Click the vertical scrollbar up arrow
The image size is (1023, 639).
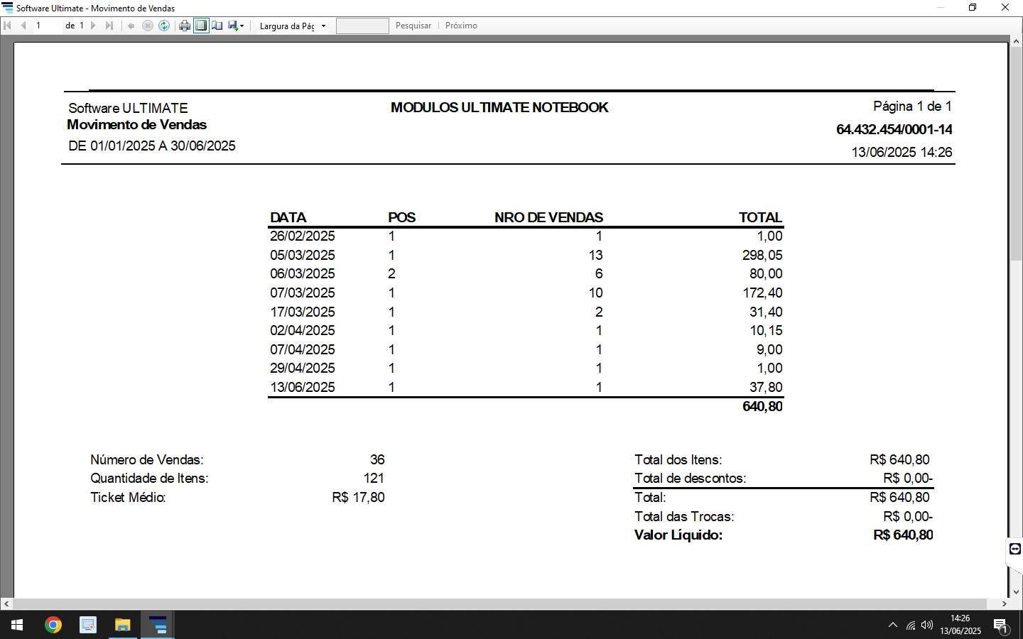[x=1016, y=42]
